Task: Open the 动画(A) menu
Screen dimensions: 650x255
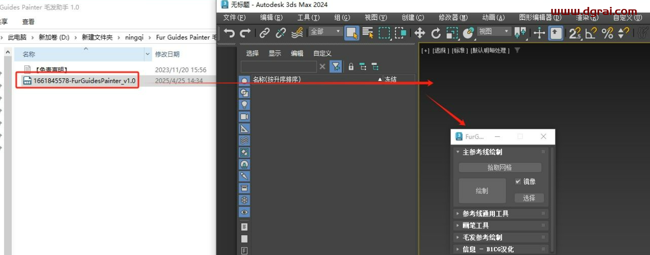Action: 493,17
